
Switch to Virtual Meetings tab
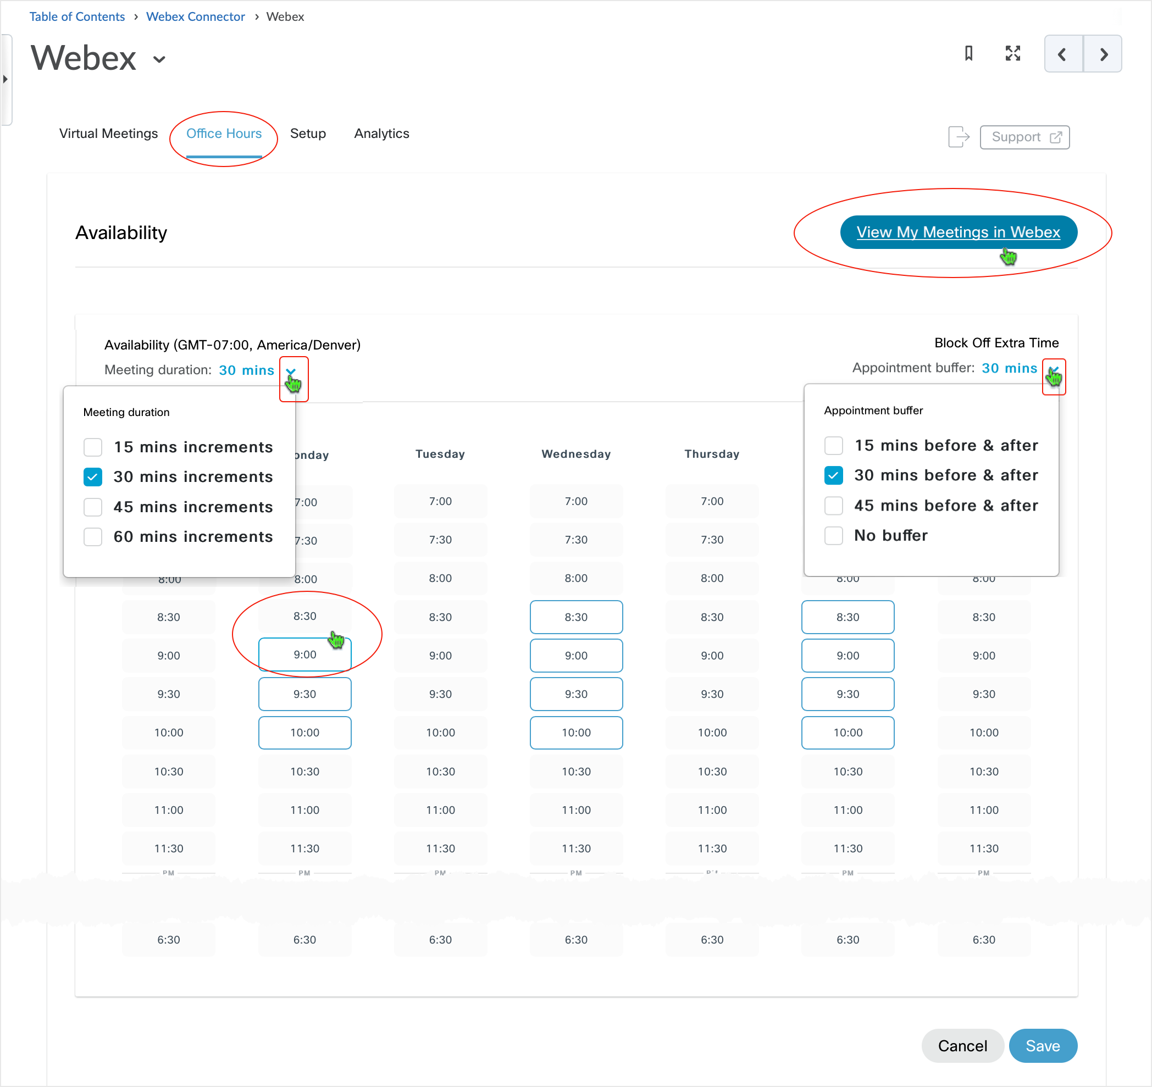[108, 134]
